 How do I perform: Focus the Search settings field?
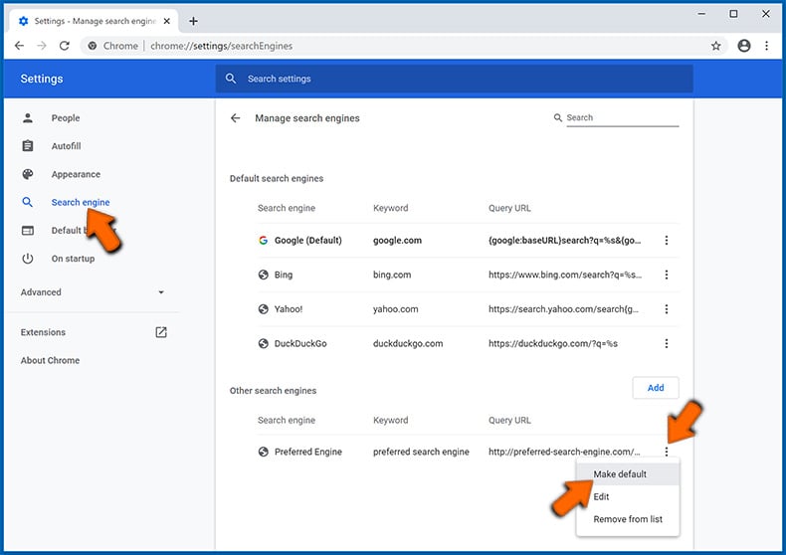pyautogui.click(x=454, y=79)
